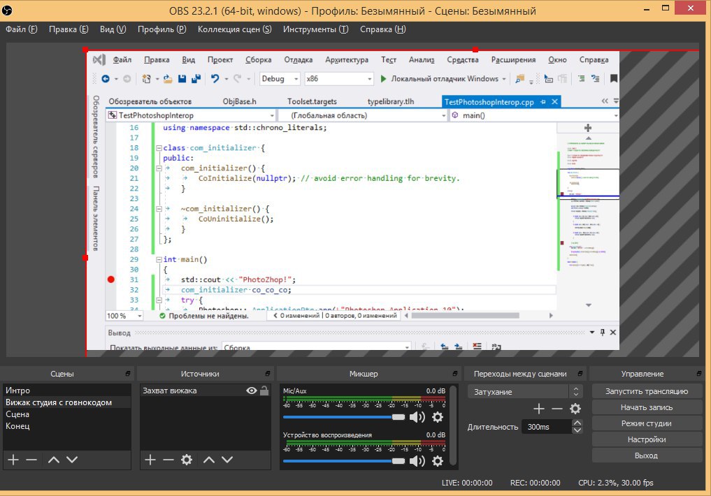This screenshot has width=711, height=496.
Task: Open Настройки from Управление panel
Action: (647, 439)
